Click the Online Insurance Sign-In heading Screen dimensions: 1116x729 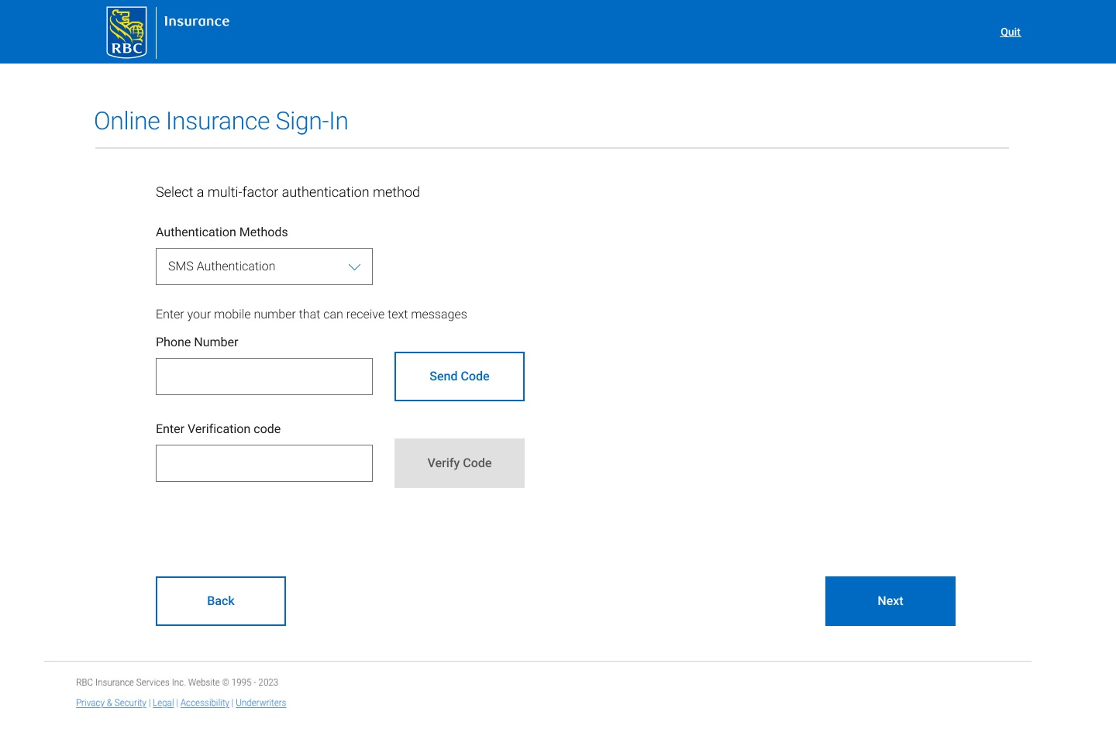coord(221,122)
